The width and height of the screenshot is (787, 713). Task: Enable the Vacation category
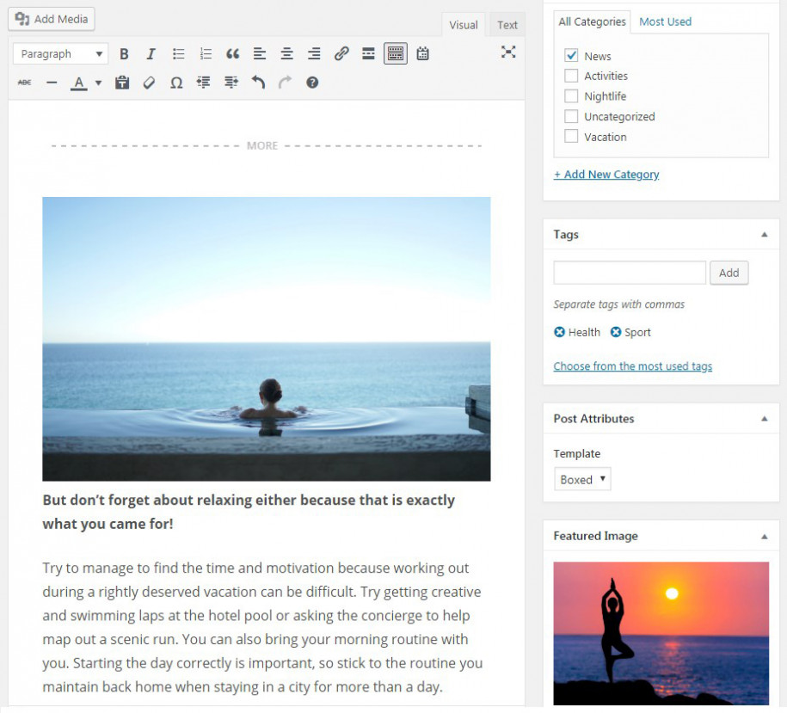tap(571, 136)
